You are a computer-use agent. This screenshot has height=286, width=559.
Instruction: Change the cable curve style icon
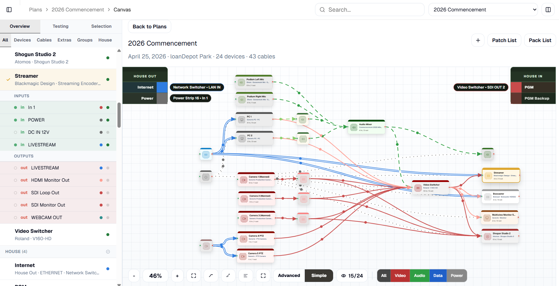point(211,276)
